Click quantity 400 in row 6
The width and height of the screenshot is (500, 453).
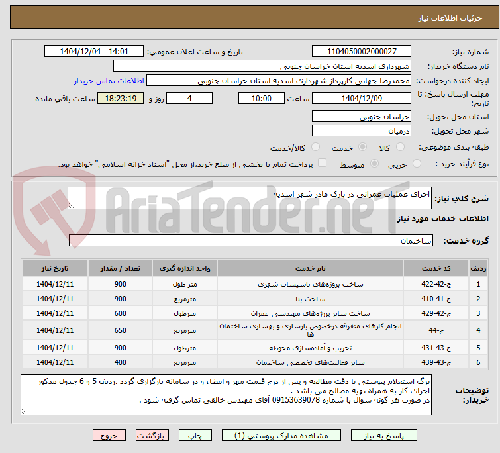click(121, 362)
